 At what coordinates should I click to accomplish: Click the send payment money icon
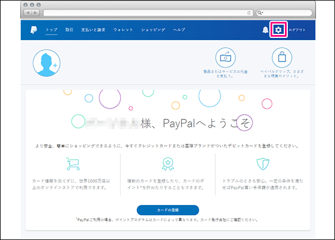226,57
